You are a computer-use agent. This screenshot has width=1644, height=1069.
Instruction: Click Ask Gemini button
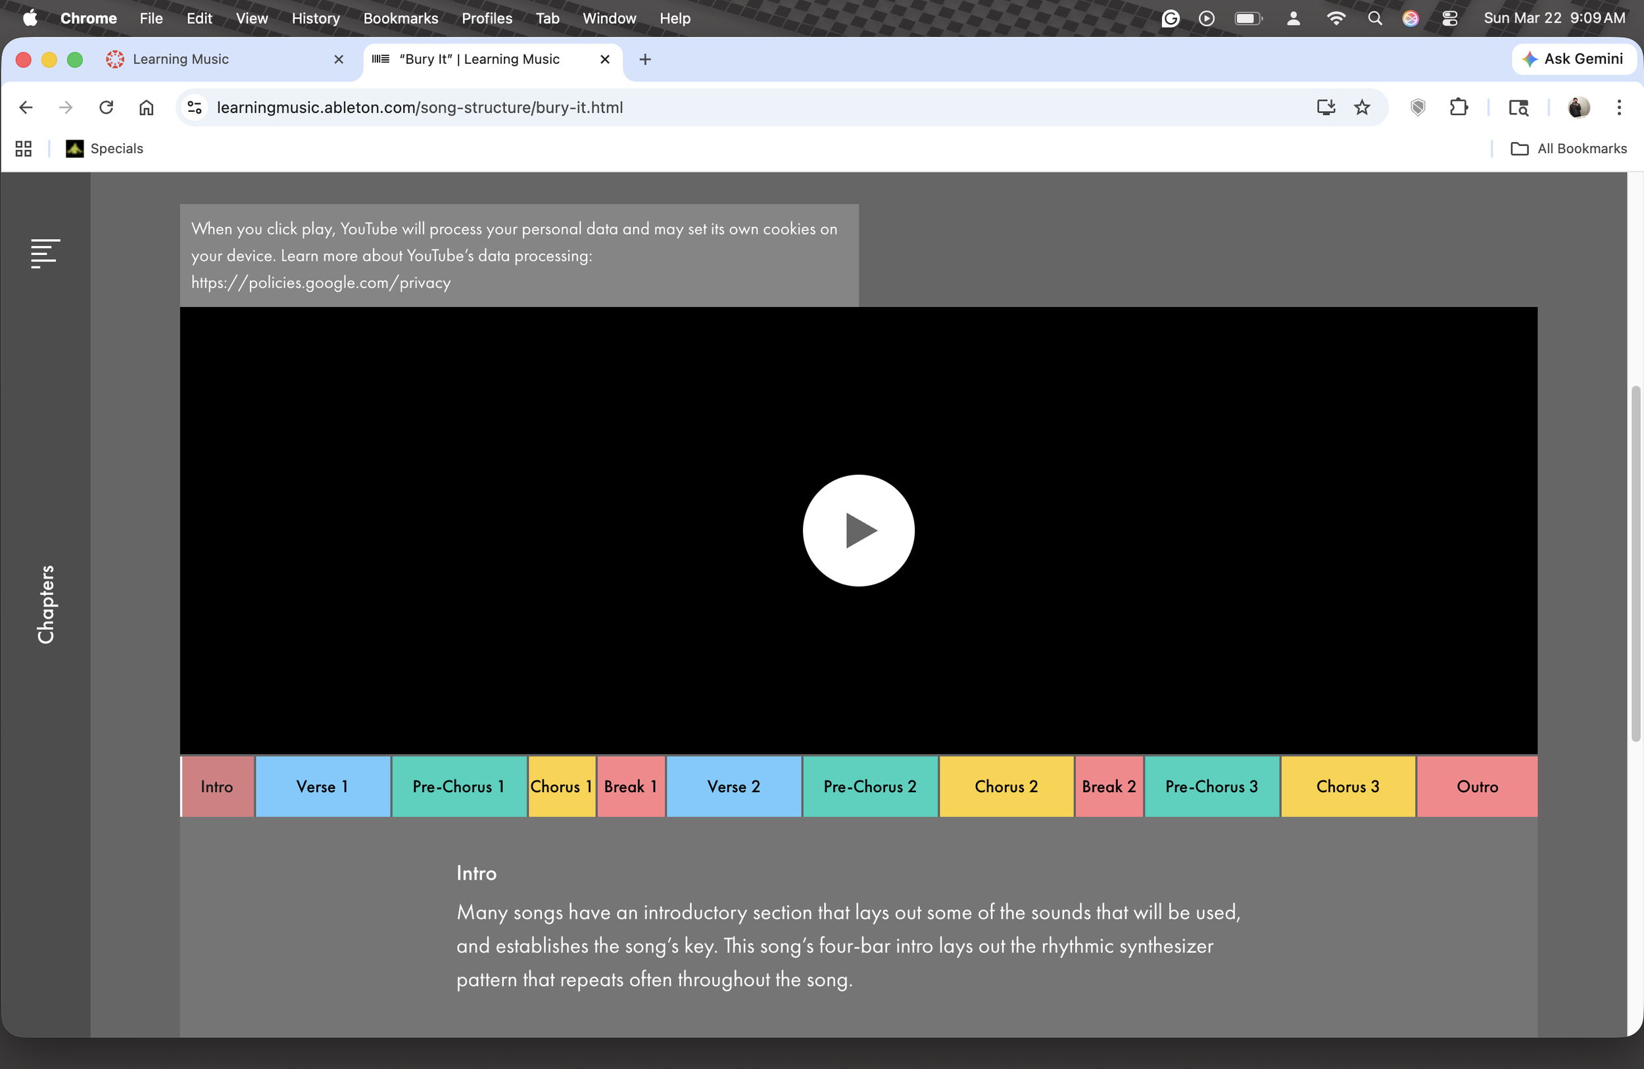click(x=1573, y=59)
